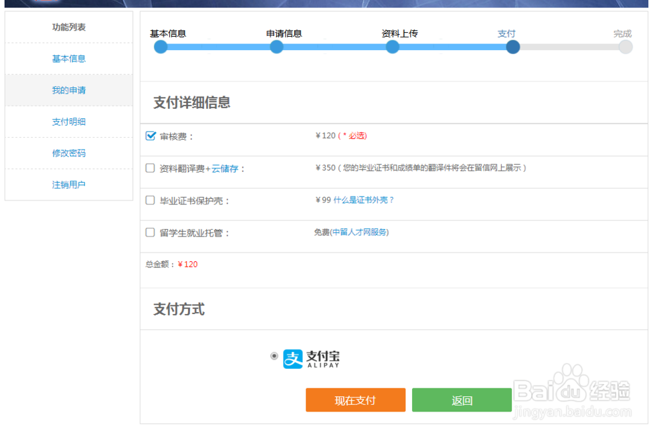The height and width of the screenshot is (435, 669).
Task: Switch to 我的申请 in the sidebar
Action: click(68, 90)
